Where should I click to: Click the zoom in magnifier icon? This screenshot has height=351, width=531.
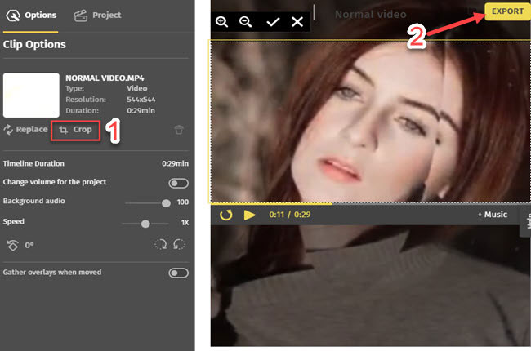pyautogui.click(x=222, y=22)
